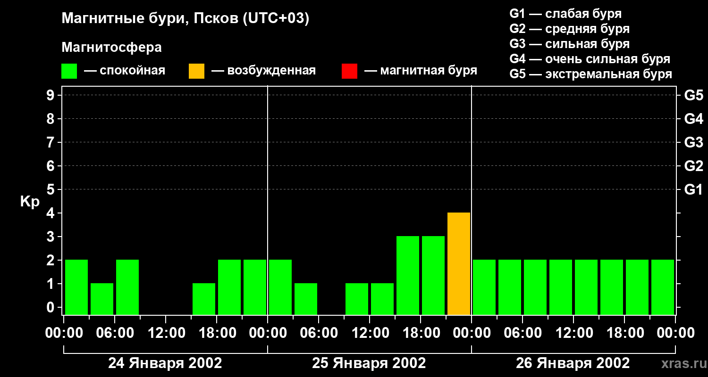Click the 'G4 — очень сильная буря' legend line

pos(590,59)
